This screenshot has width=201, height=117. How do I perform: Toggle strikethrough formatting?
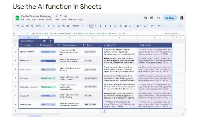click(x=110, y=26)
